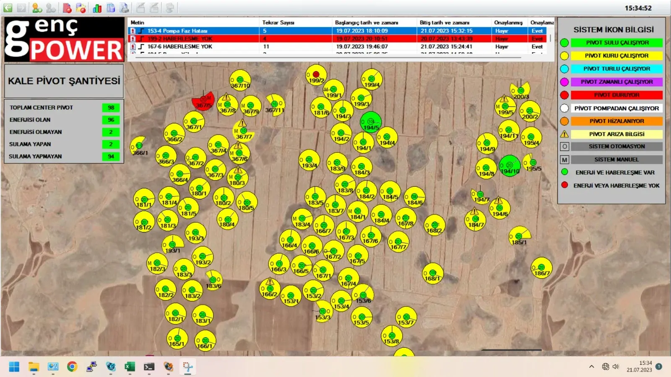Open Google Chrome from the taskbar

click(72, 367)
